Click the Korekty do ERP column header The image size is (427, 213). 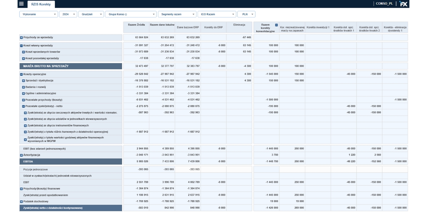(214, 27)
